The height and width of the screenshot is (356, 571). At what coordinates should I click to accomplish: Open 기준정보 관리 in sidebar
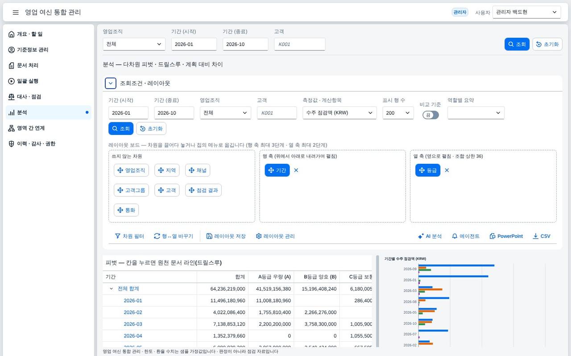49,50
